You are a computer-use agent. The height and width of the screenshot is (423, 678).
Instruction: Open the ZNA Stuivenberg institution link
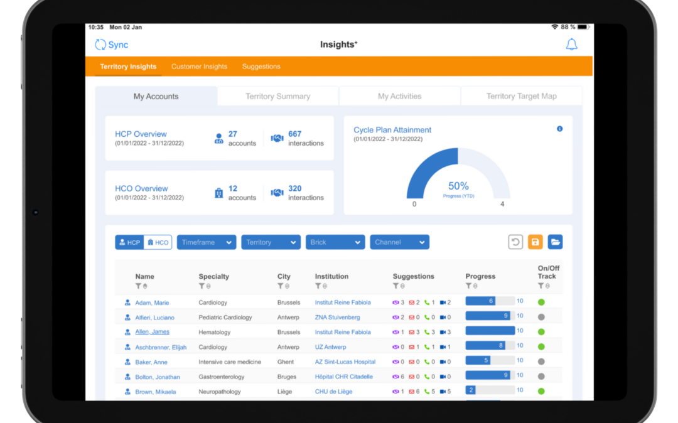[337, 318]
